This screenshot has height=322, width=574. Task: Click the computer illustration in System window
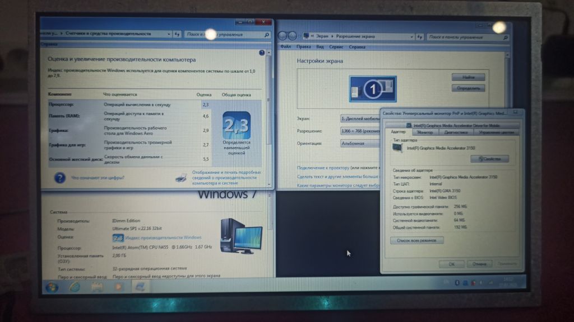tap(241, 236)
